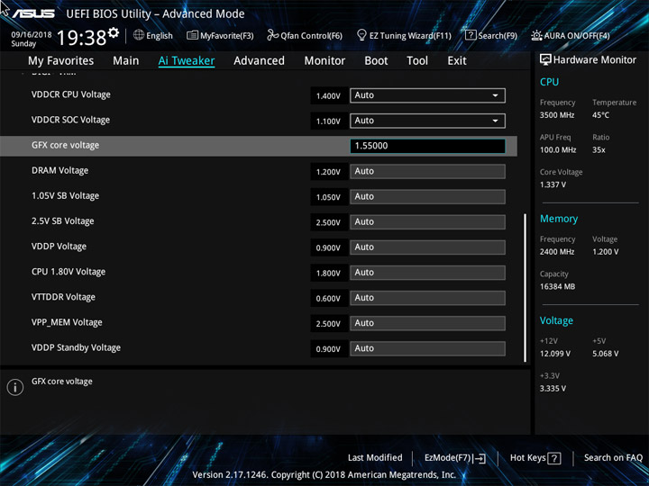Select the Ai Tweaker tab
This screenshot has width=649, height=486.
pos(187,61)
